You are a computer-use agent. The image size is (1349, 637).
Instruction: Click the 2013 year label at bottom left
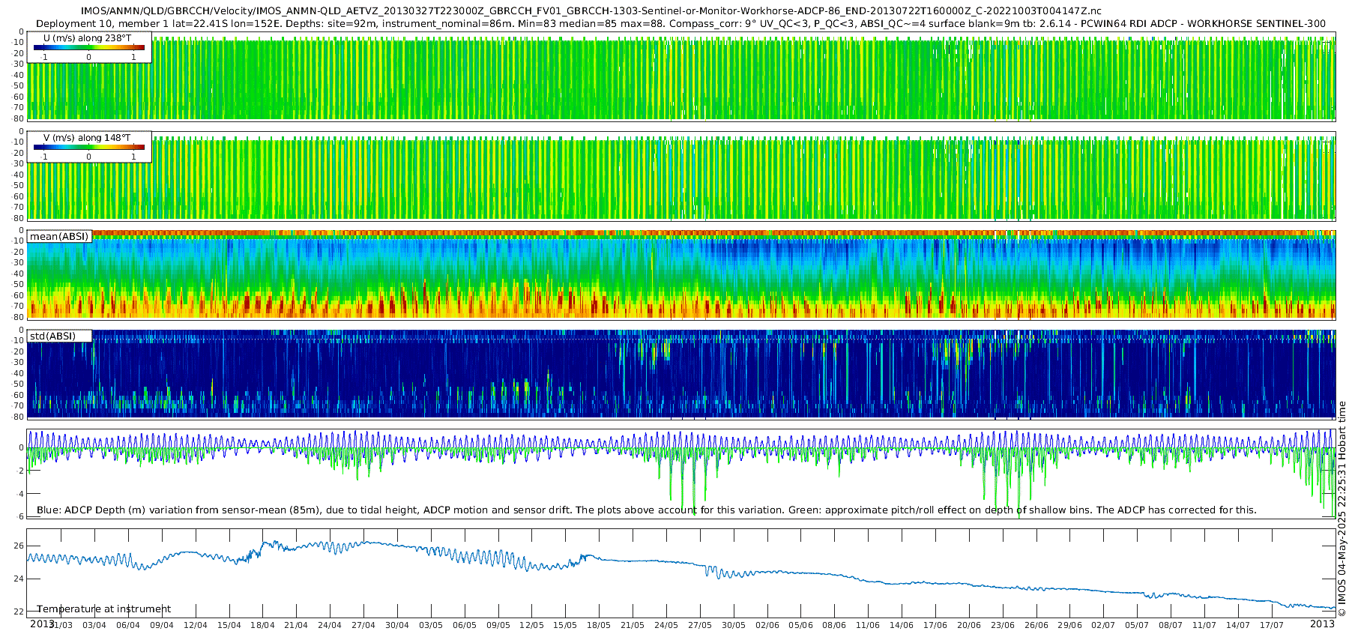coord(42,624)
